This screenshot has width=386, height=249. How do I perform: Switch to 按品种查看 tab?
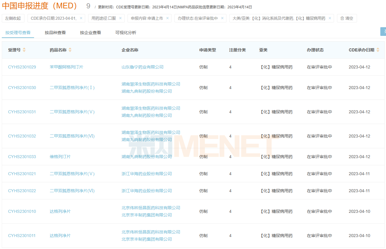coord(55,33)
